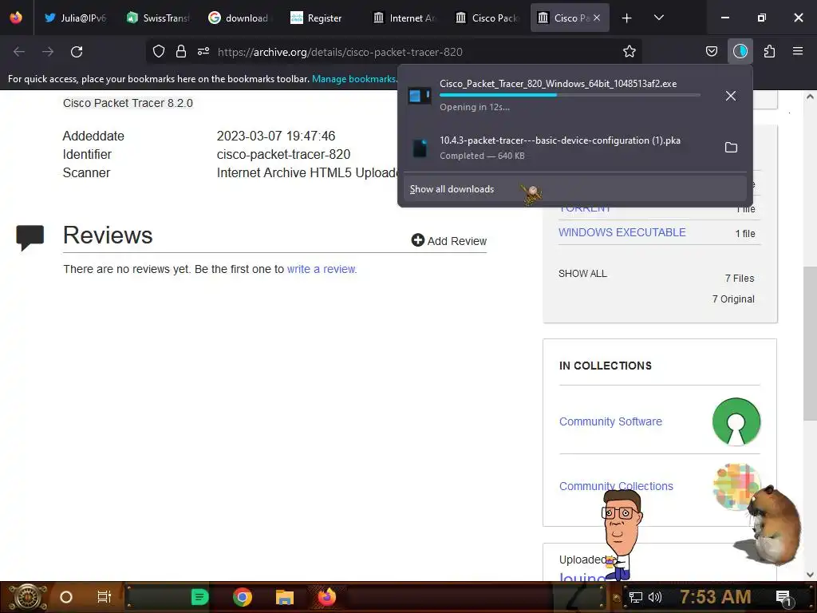Go forward to the next page
The width and height of the screenshot is (817, 613).
click(x=48, y=52)
